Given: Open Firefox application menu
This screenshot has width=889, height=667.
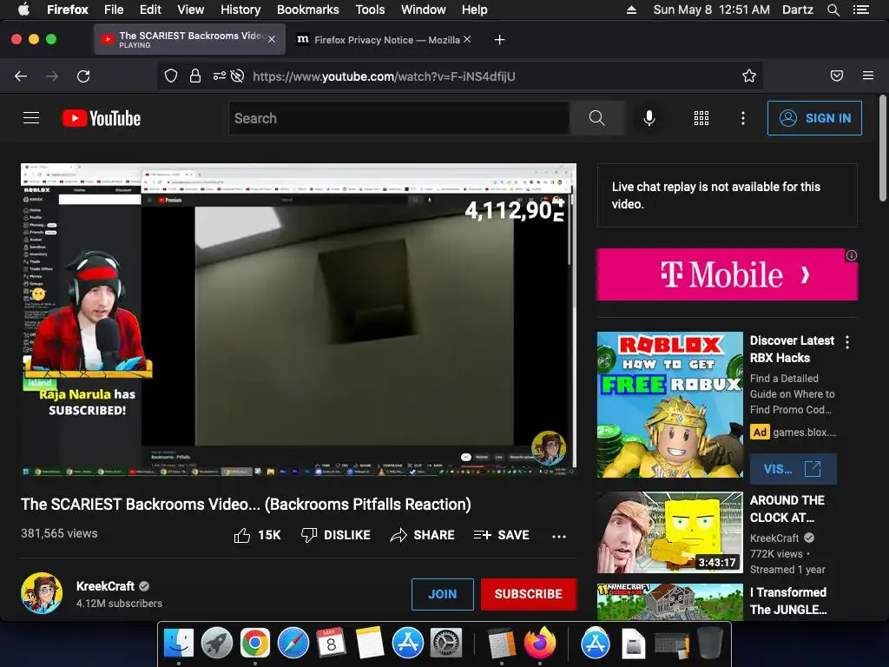Looking at the screenshot, I should 868,76.
